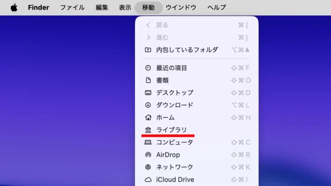Screen dimensions: 331x186
Task: Choose 内包しているフォルダ from the menu
Action: click(197, 50)
